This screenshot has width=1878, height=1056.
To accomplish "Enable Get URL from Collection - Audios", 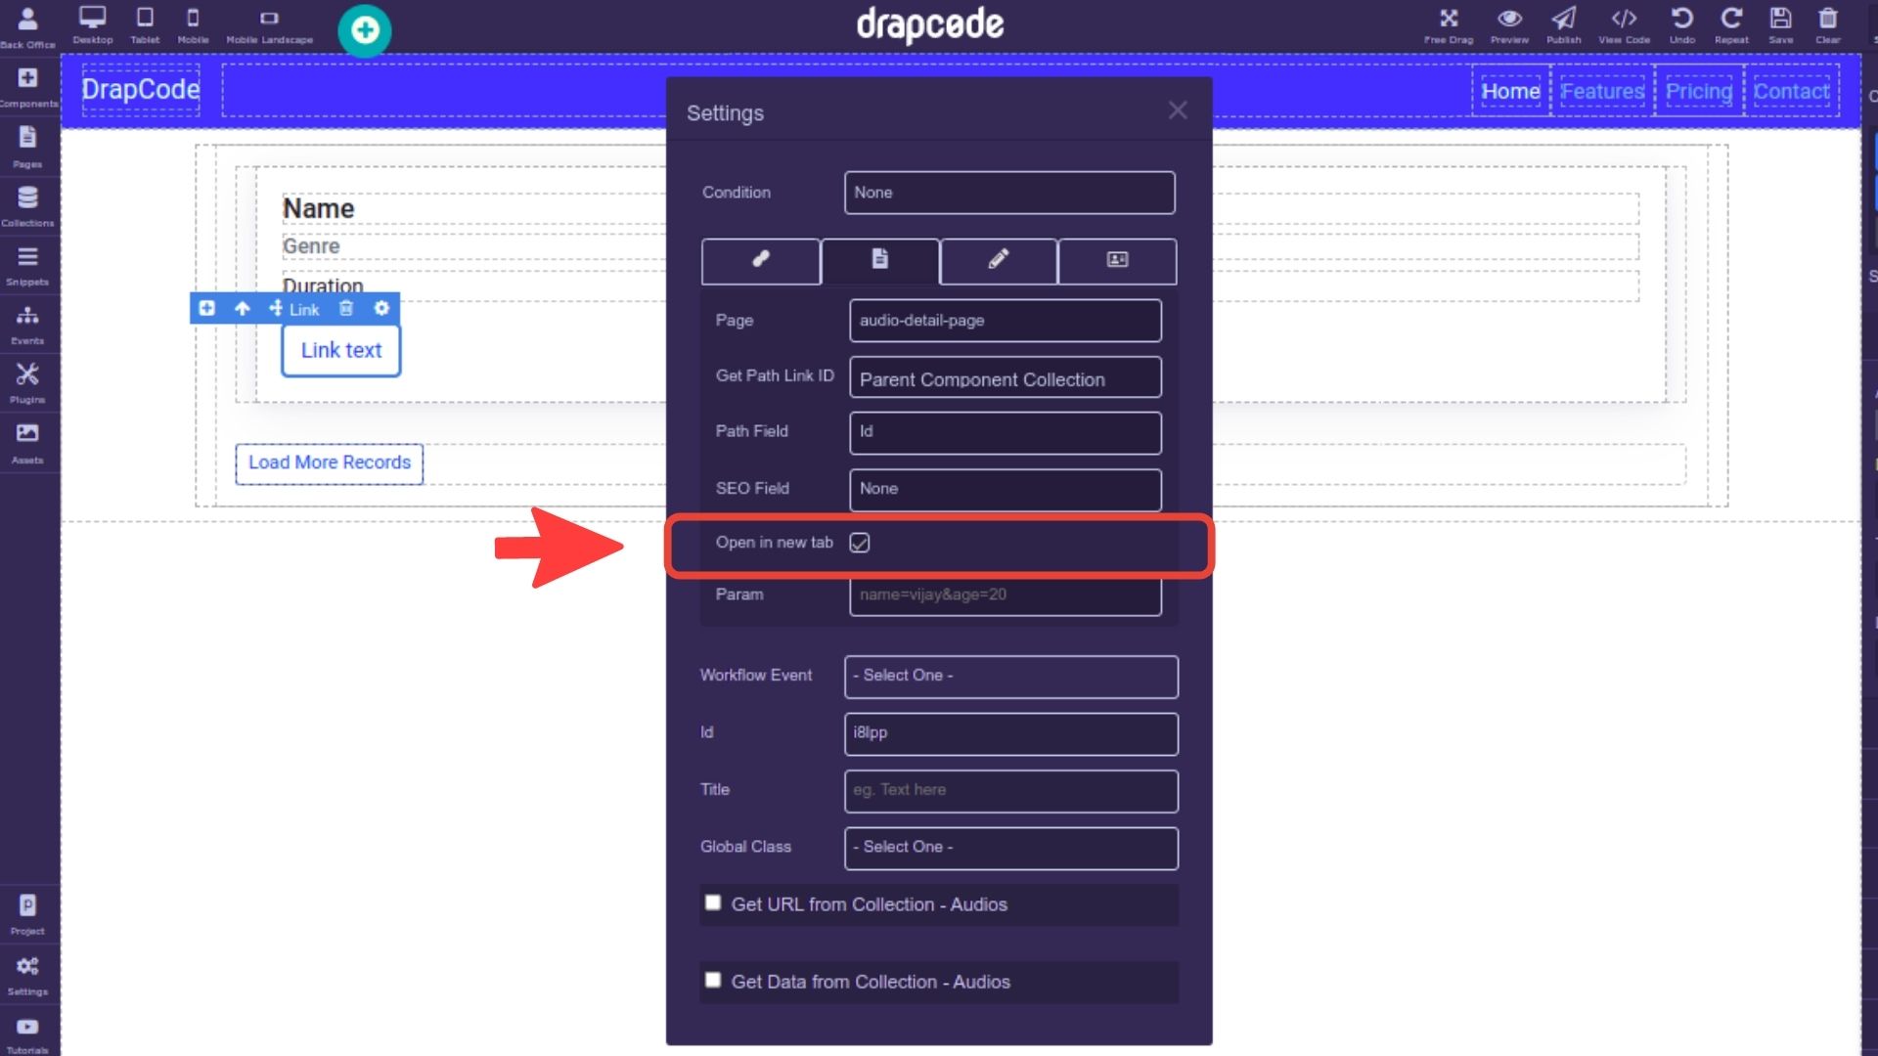I will click(x=713, y=902).
